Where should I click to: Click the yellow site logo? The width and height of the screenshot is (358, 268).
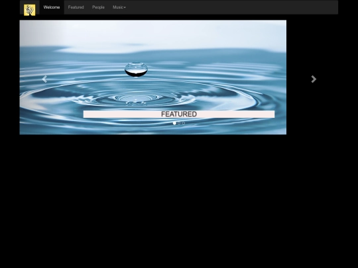pos(30,10)
